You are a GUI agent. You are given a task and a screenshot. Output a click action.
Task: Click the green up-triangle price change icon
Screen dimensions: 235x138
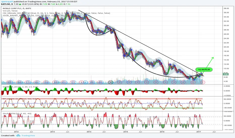(x=20, y=4)
